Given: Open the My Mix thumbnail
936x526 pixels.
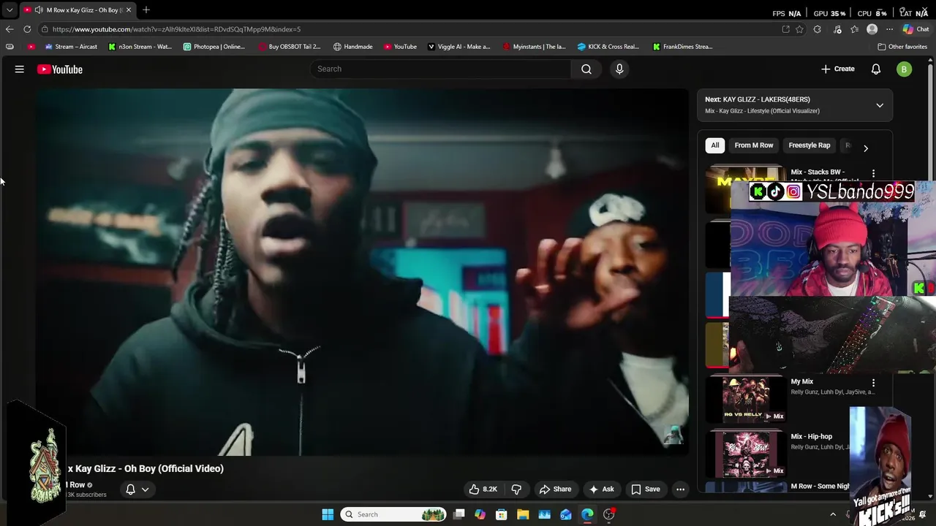Looking at the screenshot, I should 746,399.
